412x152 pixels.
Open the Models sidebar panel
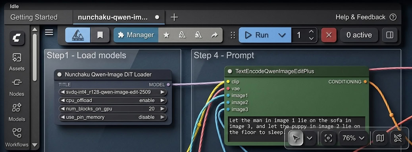(x=17, y=113)
